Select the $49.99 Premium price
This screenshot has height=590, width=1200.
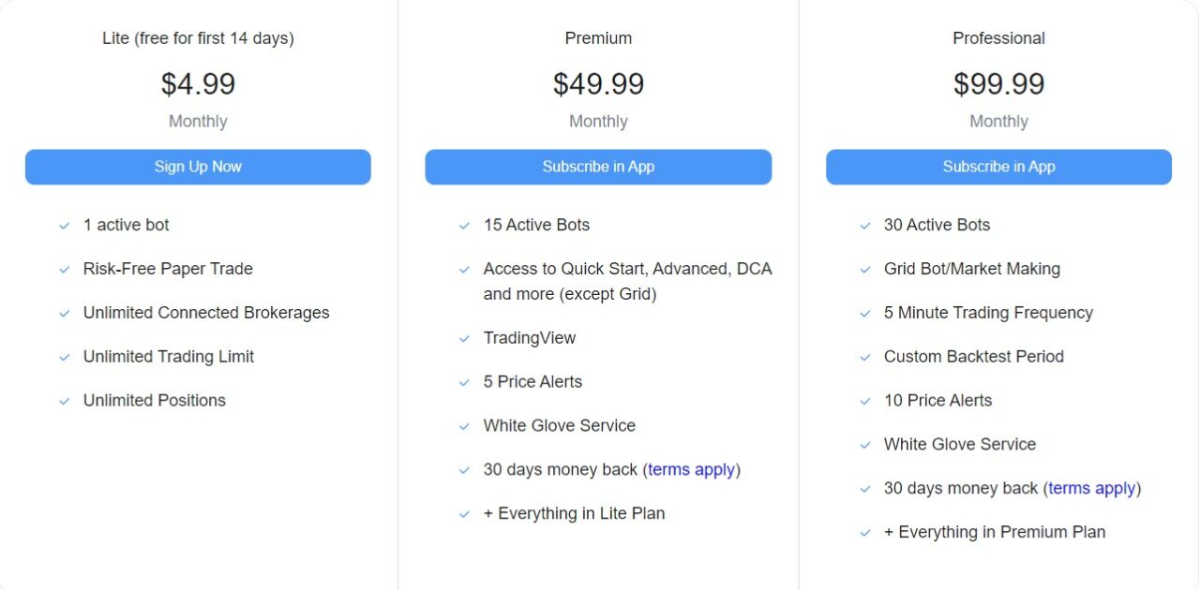tap(598, 84)
